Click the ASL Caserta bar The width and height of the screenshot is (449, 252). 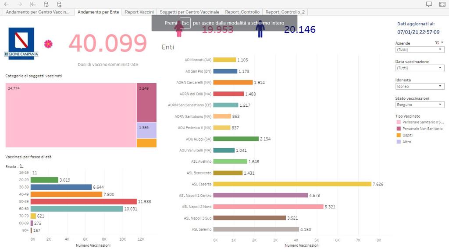point(292,184)
